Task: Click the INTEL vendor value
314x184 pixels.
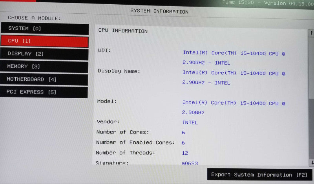Action: 190,123
